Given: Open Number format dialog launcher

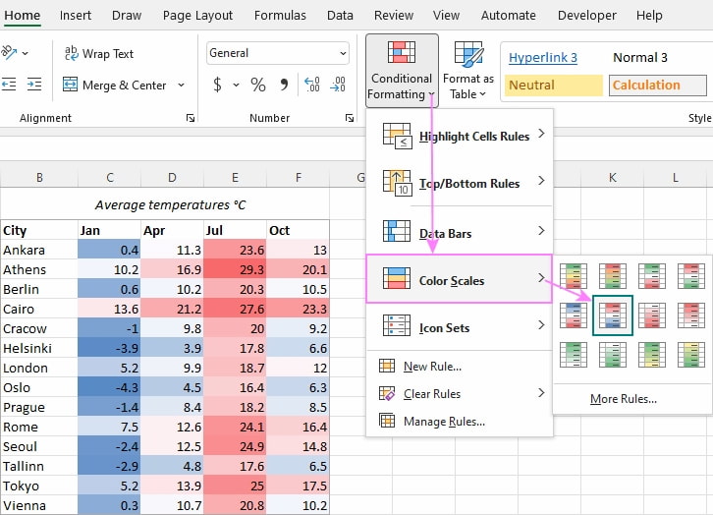Looking at the screenshot, I should coord(350,118).
